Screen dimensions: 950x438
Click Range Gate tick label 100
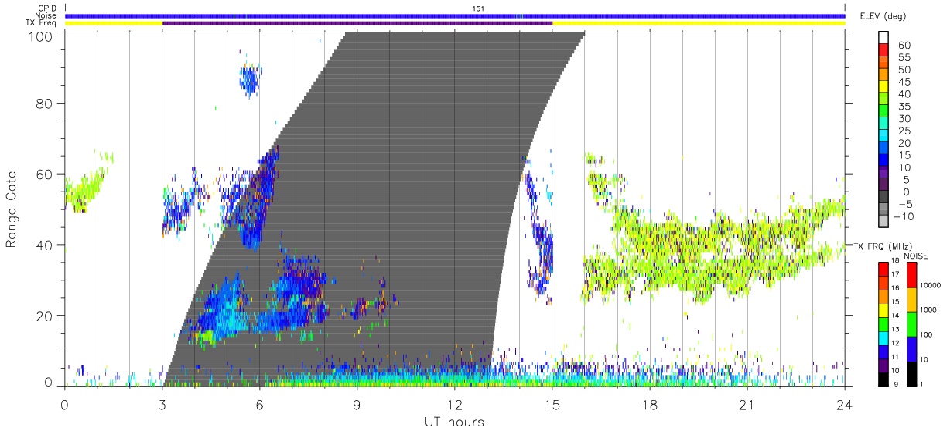(40, 36)
